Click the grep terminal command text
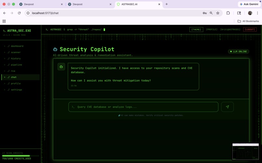This screenshot has height=163, width=262. (x=84, y=30)
